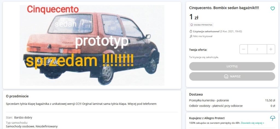Add listing to favorites with heart icon
The width and height of the screenshot is (280, 129).
point(273,8)
